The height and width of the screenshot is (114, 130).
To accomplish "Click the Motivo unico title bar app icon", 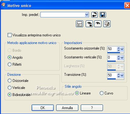I will click(4, 5).
